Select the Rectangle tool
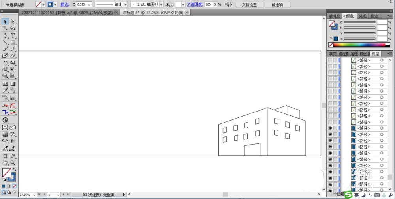The height and width of the screenshot is (199, 395). [13, 43]
